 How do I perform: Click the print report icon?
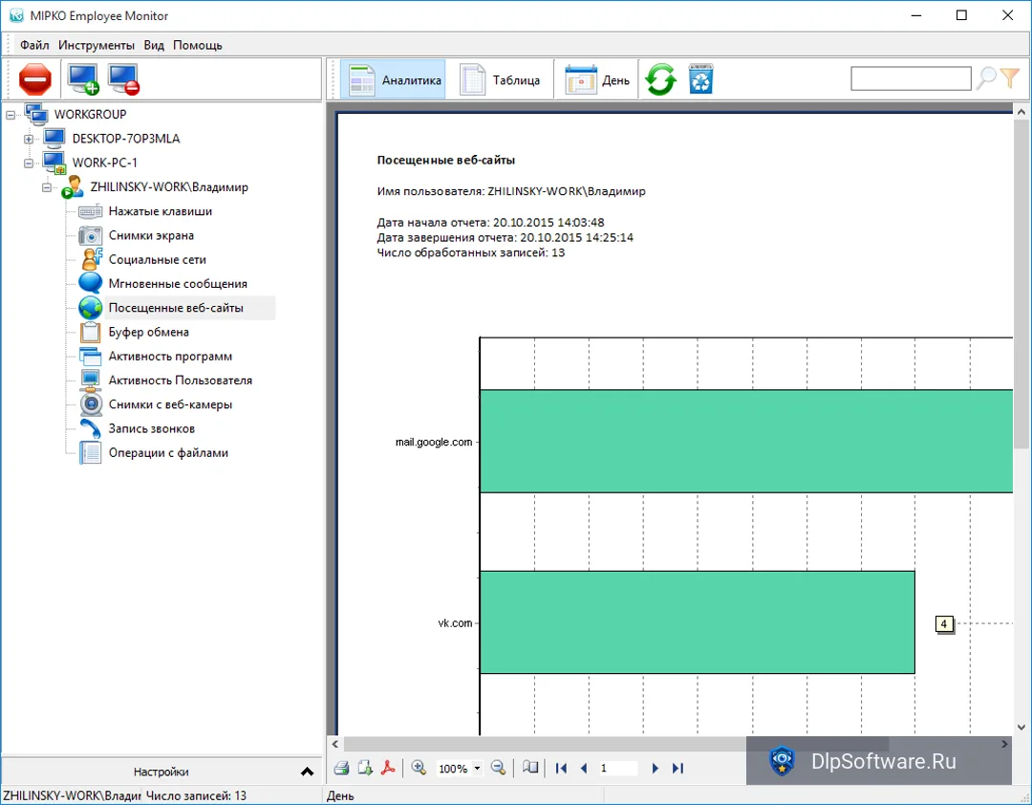341,768
